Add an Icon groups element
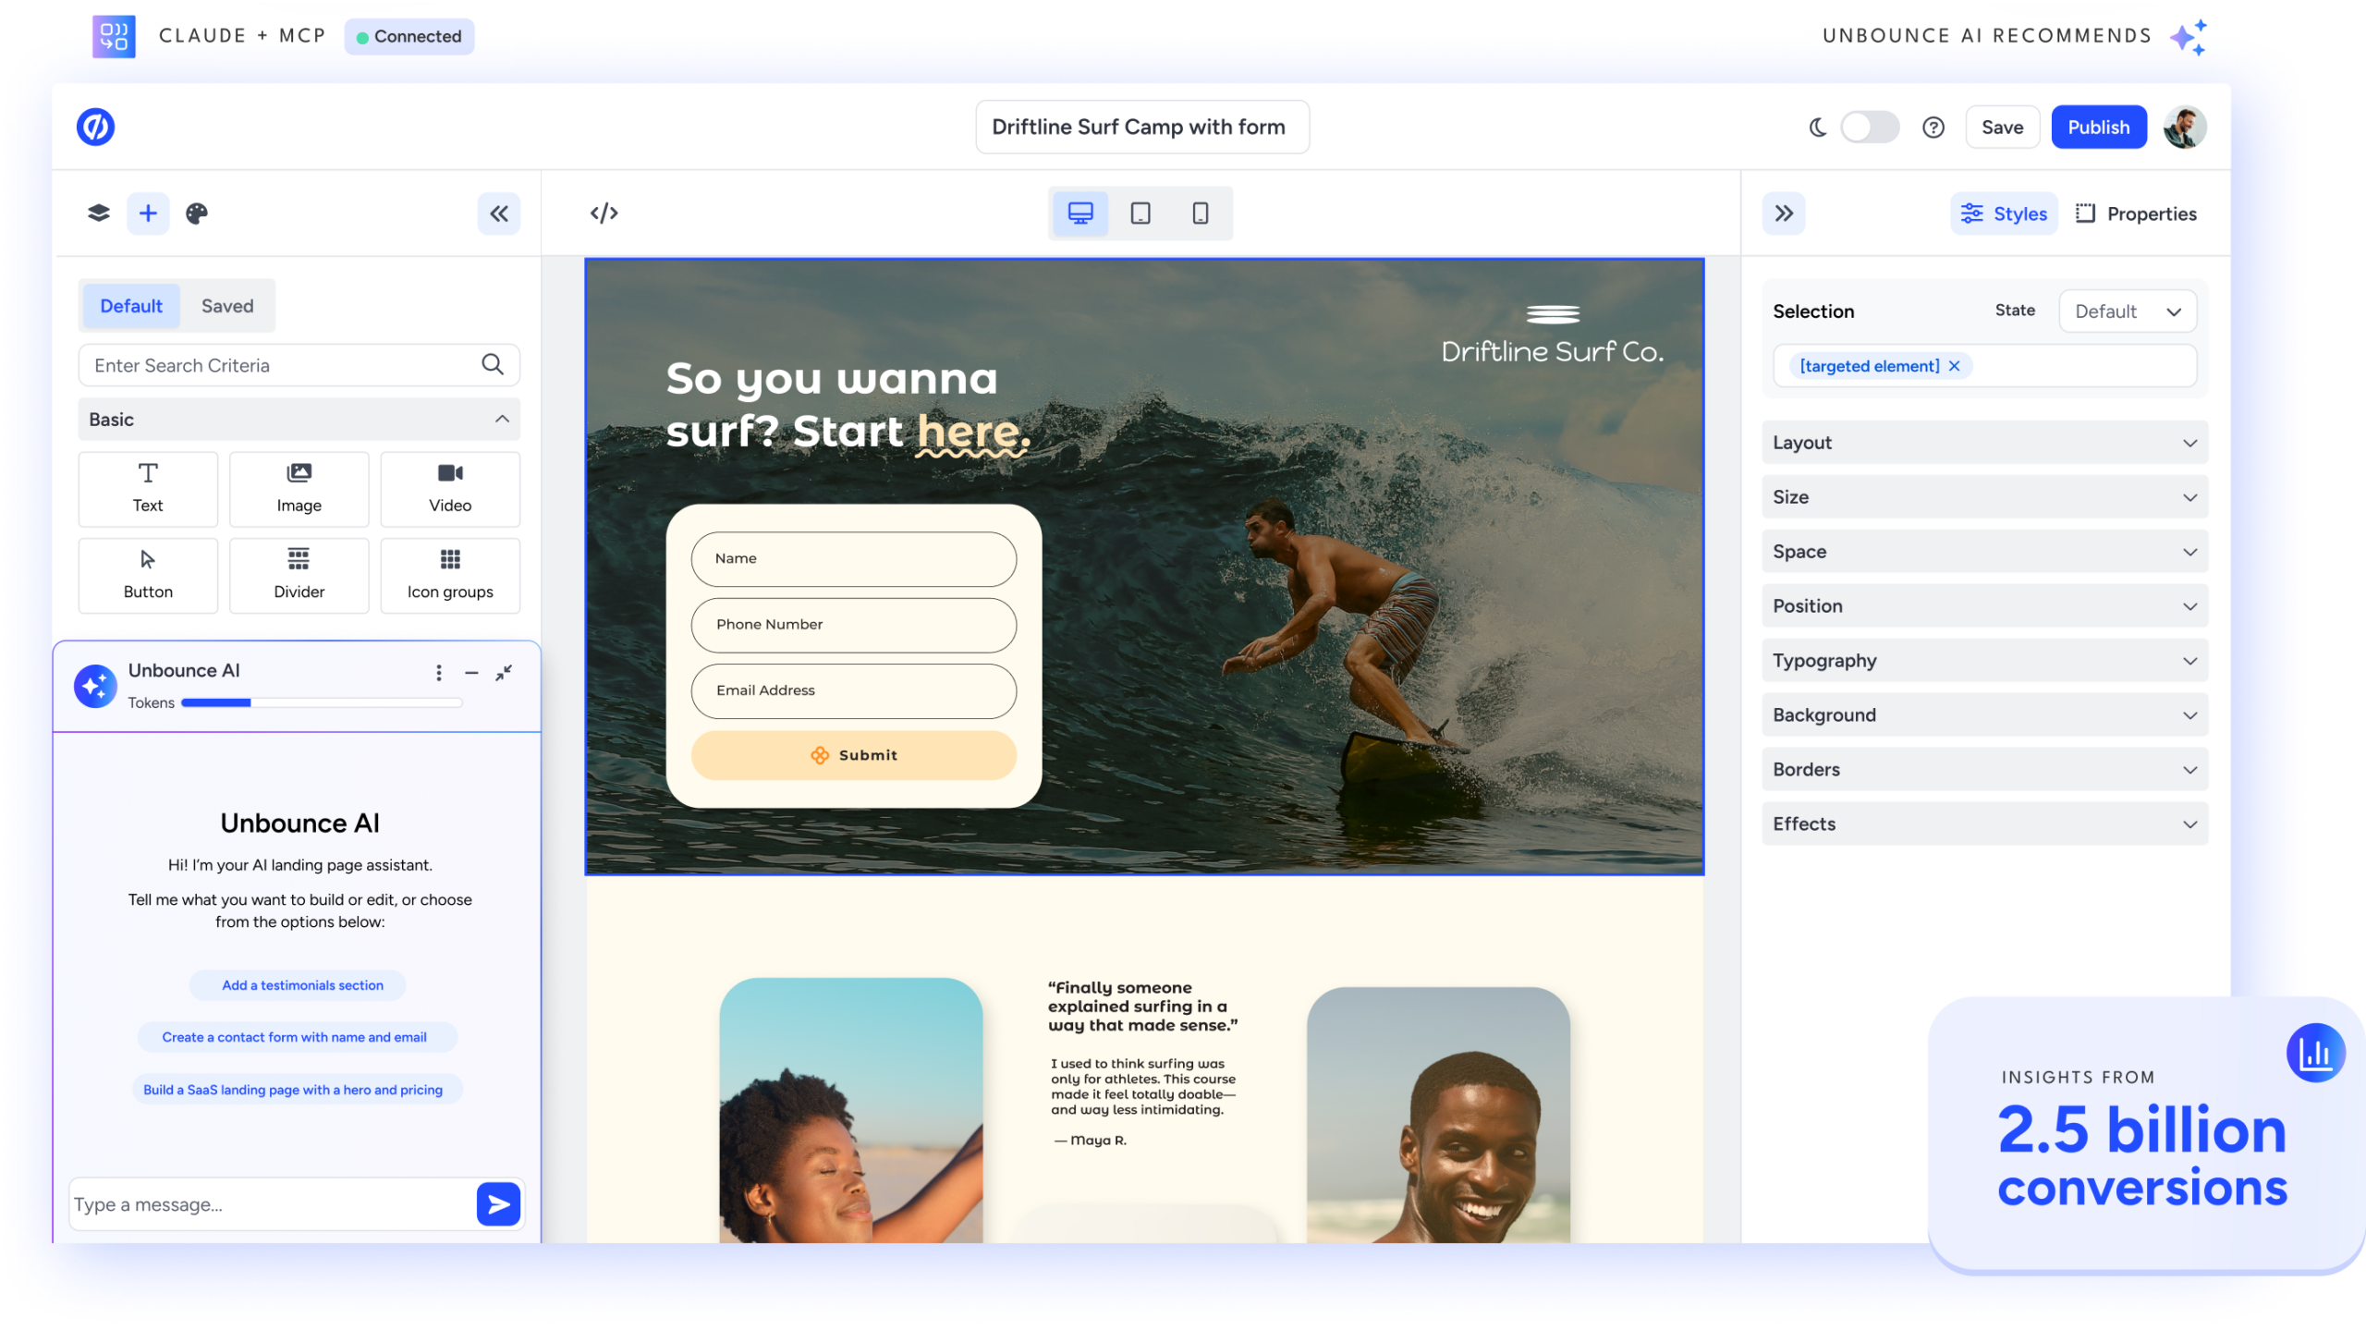2366x1330 pixels. click(x=450, y=576)
